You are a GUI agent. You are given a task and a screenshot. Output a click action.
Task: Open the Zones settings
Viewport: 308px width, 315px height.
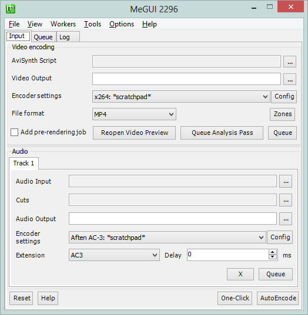pos(283,114)
